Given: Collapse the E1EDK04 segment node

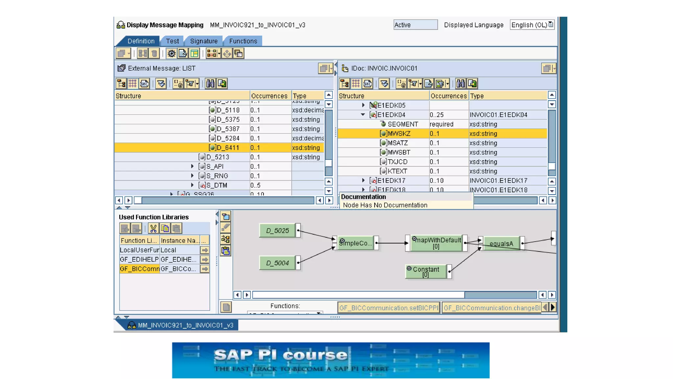Looking at the screenshot, I should tap(363, 115).
